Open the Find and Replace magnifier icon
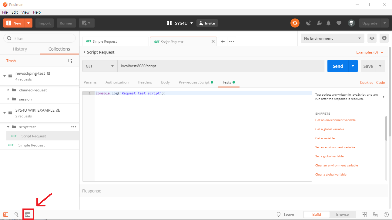 (x=16, y=215)
